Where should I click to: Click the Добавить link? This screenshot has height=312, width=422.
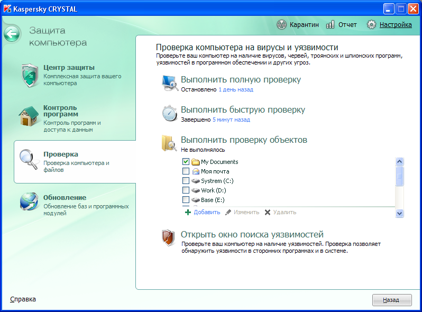(207, 213)
